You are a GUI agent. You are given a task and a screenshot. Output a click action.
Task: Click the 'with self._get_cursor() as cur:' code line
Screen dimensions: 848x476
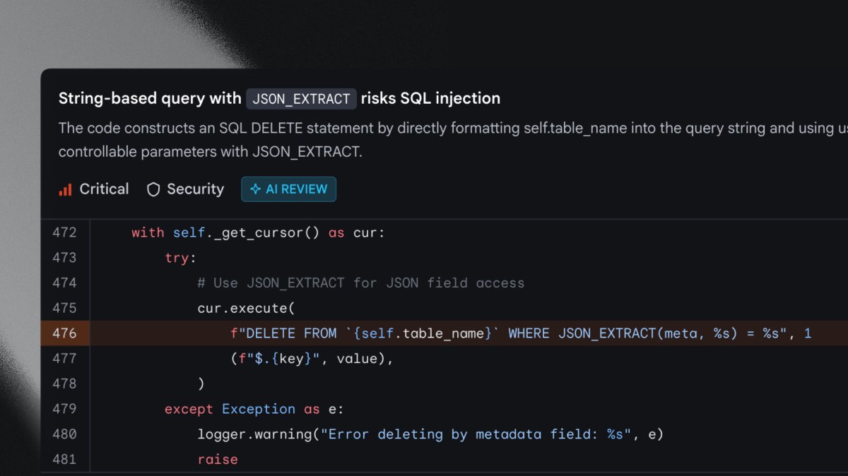258,232
